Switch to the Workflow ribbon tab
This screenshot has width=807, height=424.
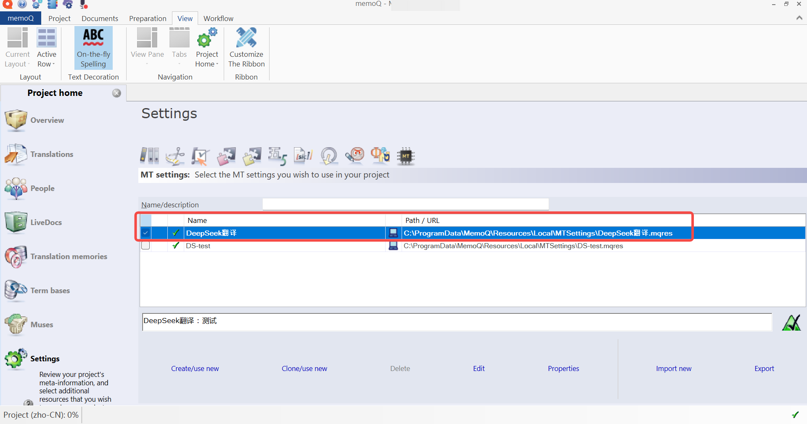click(218, 18)
